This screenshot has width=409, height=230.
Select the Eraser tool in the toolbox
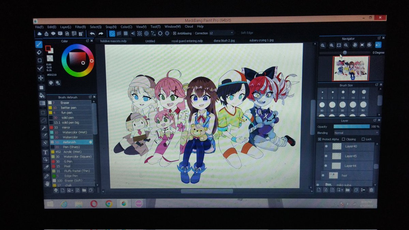[39, 52]
